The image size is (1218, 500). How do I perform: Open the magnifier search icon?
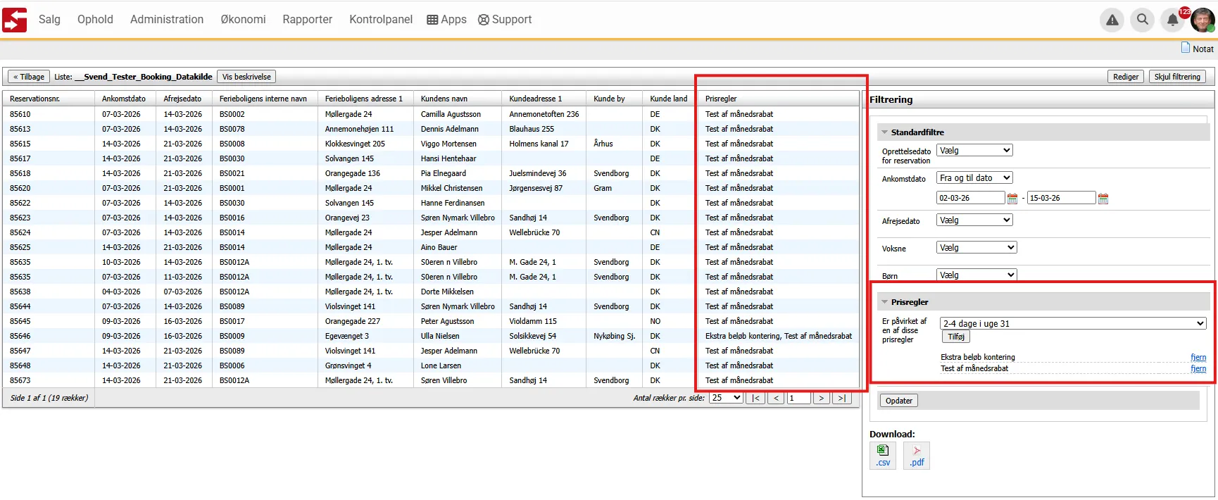tap(1142, 20)
